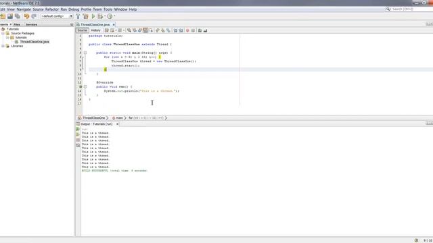Toggle Rectangular Selection in editor toolbar
Screen dimensions: 433x243
click(x=151, y=30)
